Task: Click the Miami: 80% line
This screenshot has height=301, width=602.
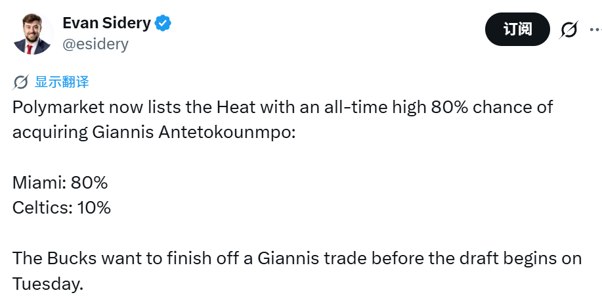Action: pyautogui.click(x=60, y=183)
